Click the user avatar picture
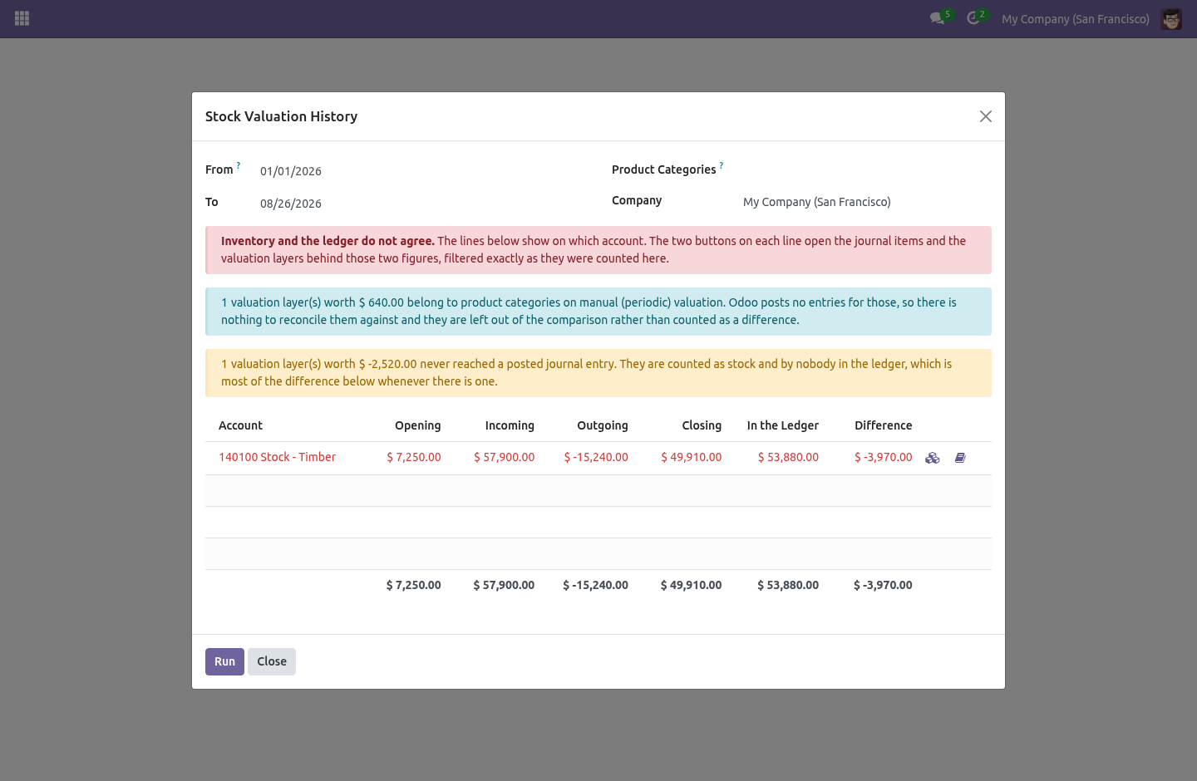1197x781 pixels. pyautogui.click(x=1171, y=18)
